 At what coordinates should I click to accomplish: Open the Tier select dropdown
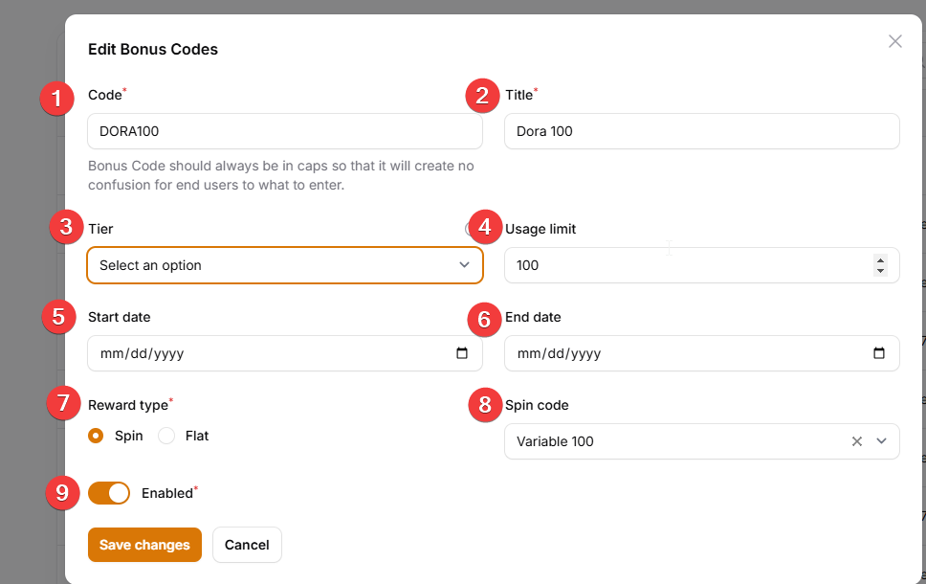coord(284,265)
